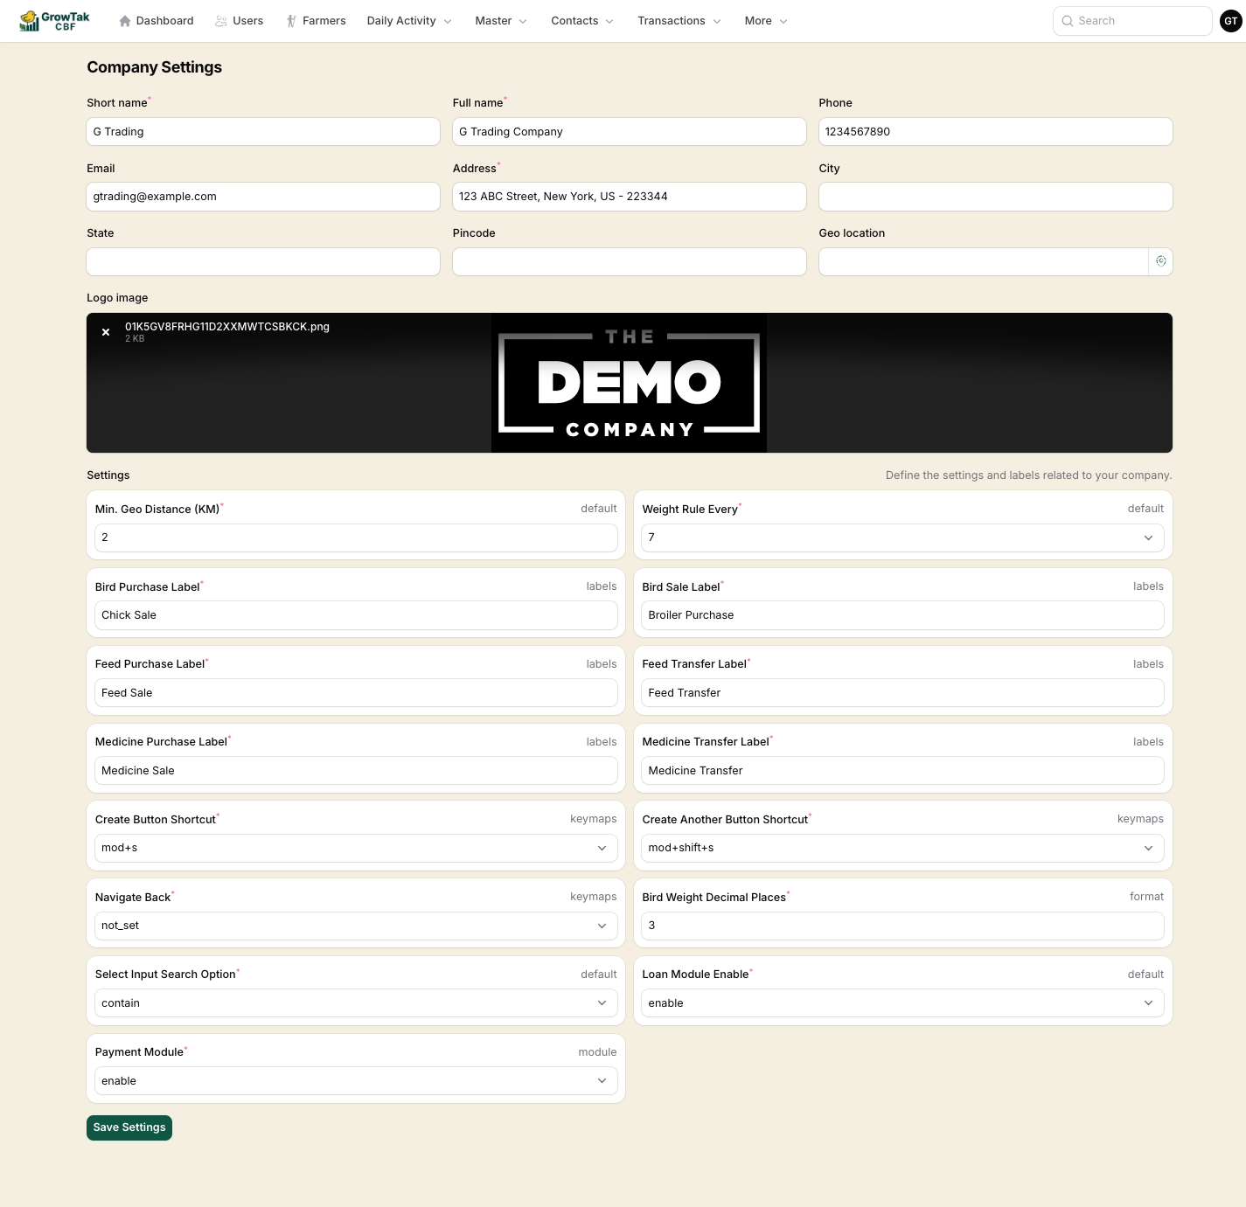Screen dimensions: 1246x1207
Task: Click the Geo location input field
Action: click(x=984, y=262)
